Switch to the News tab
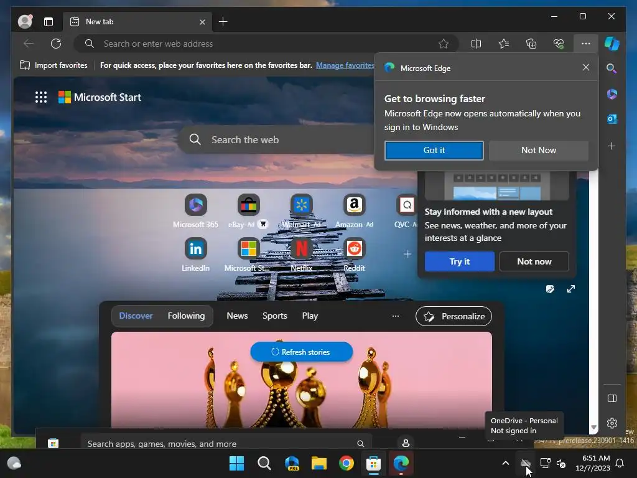The height and width of the screenshot is (478, 637). pos(237,316)
